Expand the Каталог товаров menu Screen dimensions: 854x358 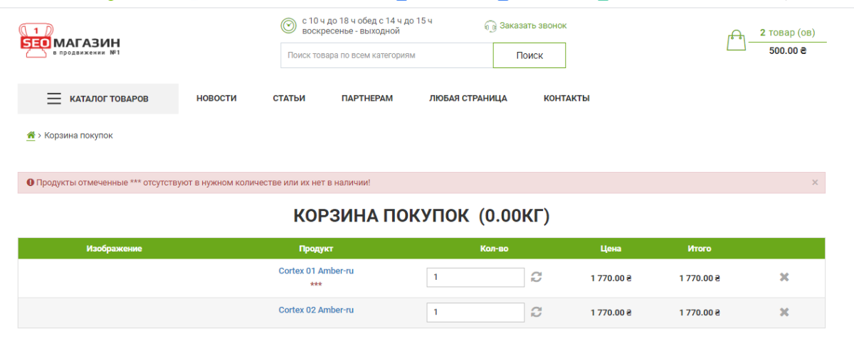click(x=98, y=99)
